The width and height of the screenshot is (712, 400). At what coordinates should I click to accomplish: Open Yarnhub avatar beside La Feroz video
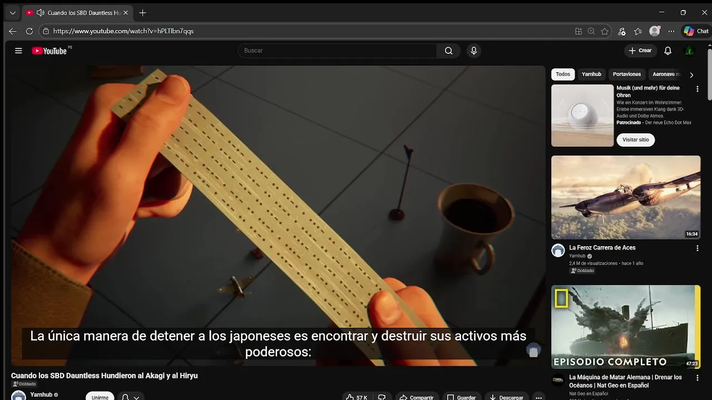[x=558, y=250]
